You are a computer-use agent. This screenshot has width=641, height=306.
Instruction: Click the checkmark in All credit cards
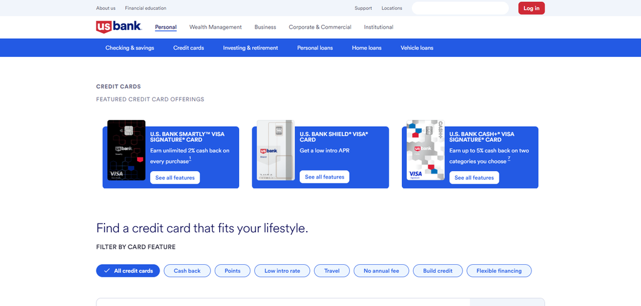point(106,270)
